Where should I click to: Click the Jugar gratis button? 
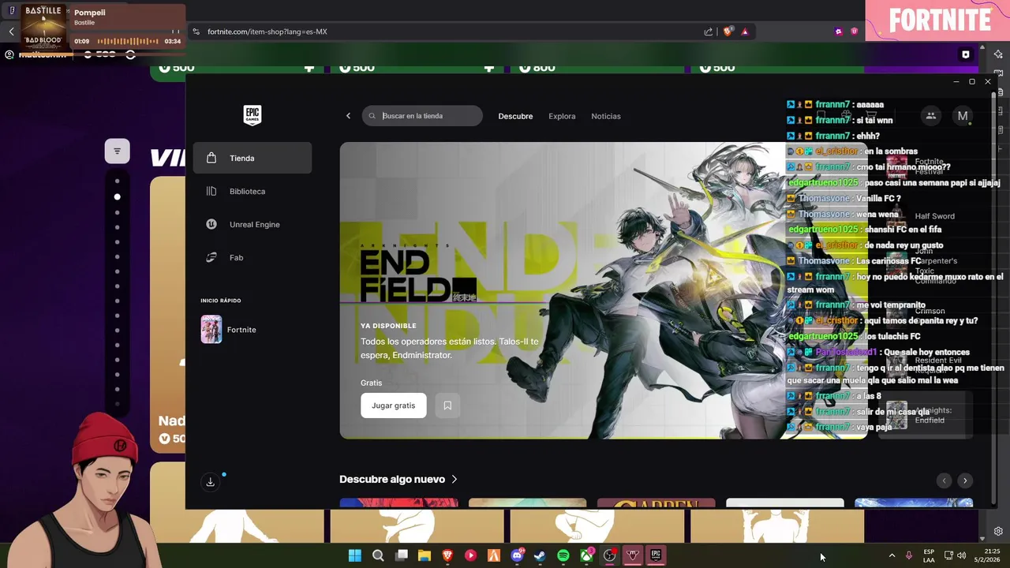coord(394,405)
